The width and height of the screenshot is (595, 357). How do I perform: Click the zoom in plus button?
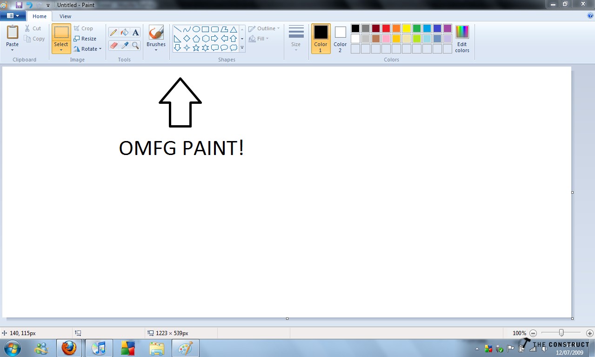click(x=590, y=333)
